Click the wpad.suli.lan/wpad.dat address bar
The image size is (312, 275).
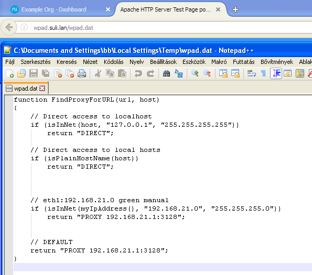click(x=171, y=28)
